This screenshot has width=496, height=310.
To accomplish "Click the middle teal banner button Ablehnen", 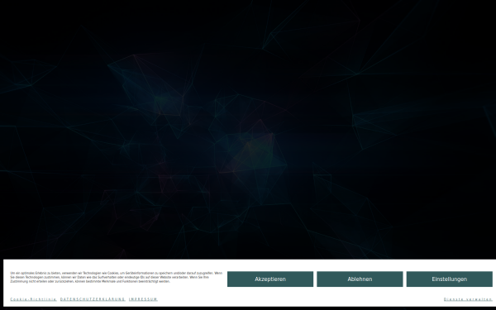I will click(360, 279).
